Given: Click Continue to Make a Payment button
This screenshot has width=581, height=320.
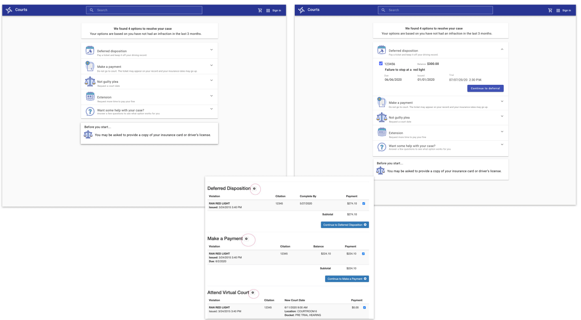Looking at the screenshot, I should point(347,279).
